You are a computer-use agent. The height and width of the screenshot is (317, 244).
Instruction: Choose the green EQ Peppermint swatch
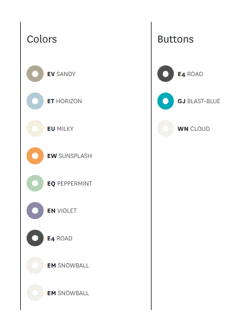tap(35, 183)
